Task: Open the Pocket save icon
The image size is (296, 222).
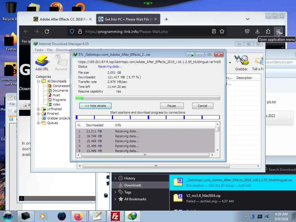Action: [x=247, y=31]
